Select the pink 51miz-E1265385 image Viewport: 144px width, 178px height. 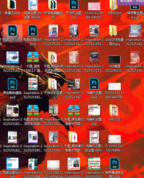tap(94, 6)
